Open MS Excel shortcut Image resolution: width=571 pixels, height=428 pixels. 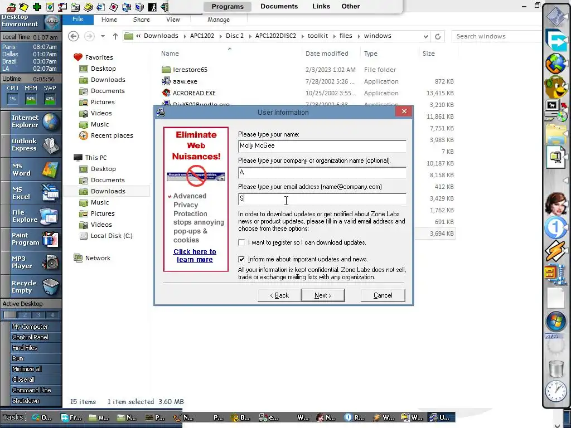(x=31, y=193)
